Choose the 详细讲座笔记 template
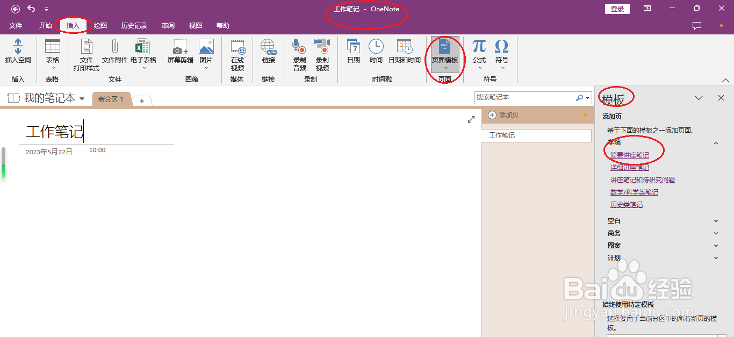This screenshot has height=337, width=734. 630,168
